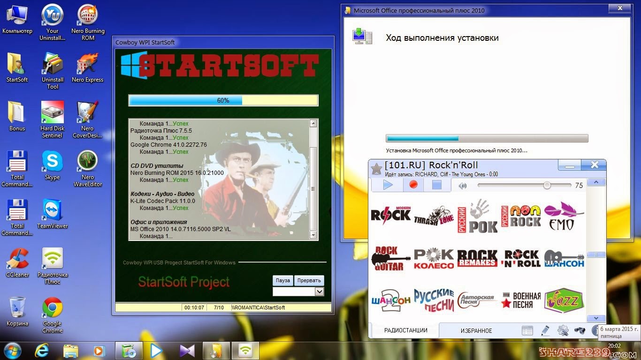Select the Modern Rock station
This screenshot has height=360, width=641.
point(390,215)
